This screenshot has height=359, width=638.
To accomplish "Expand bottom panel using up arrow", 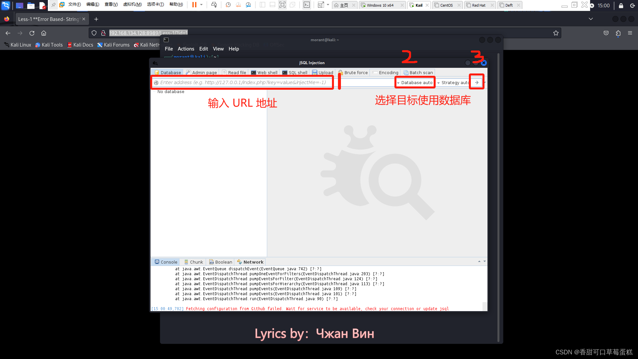I will pyautogui.click(x=479, y=262).
